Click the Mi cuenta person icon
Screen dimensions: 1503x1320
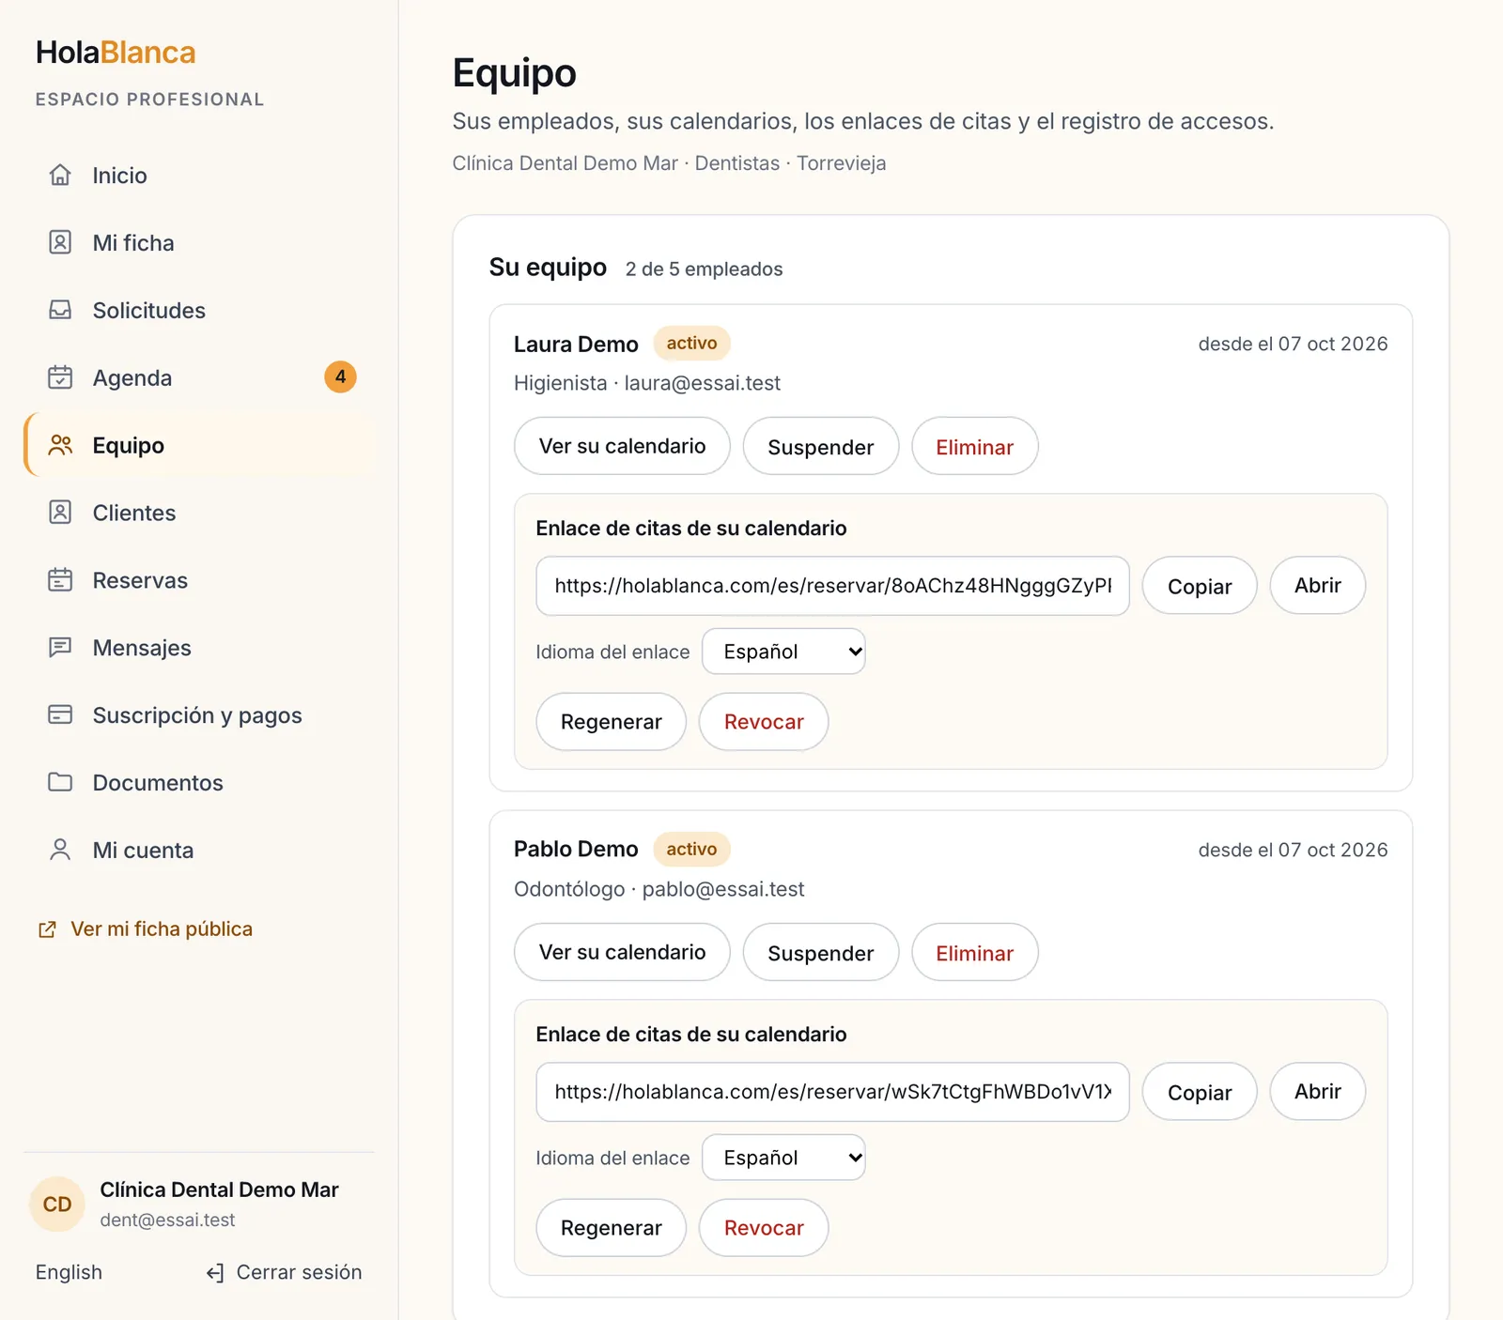pyautogui.click(x=60, y=850)
